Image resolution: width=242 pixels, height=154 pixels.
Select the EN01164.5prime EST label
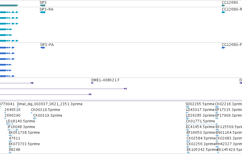229,133
